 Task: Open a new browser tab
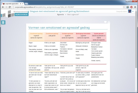click(x=26, y=4)
